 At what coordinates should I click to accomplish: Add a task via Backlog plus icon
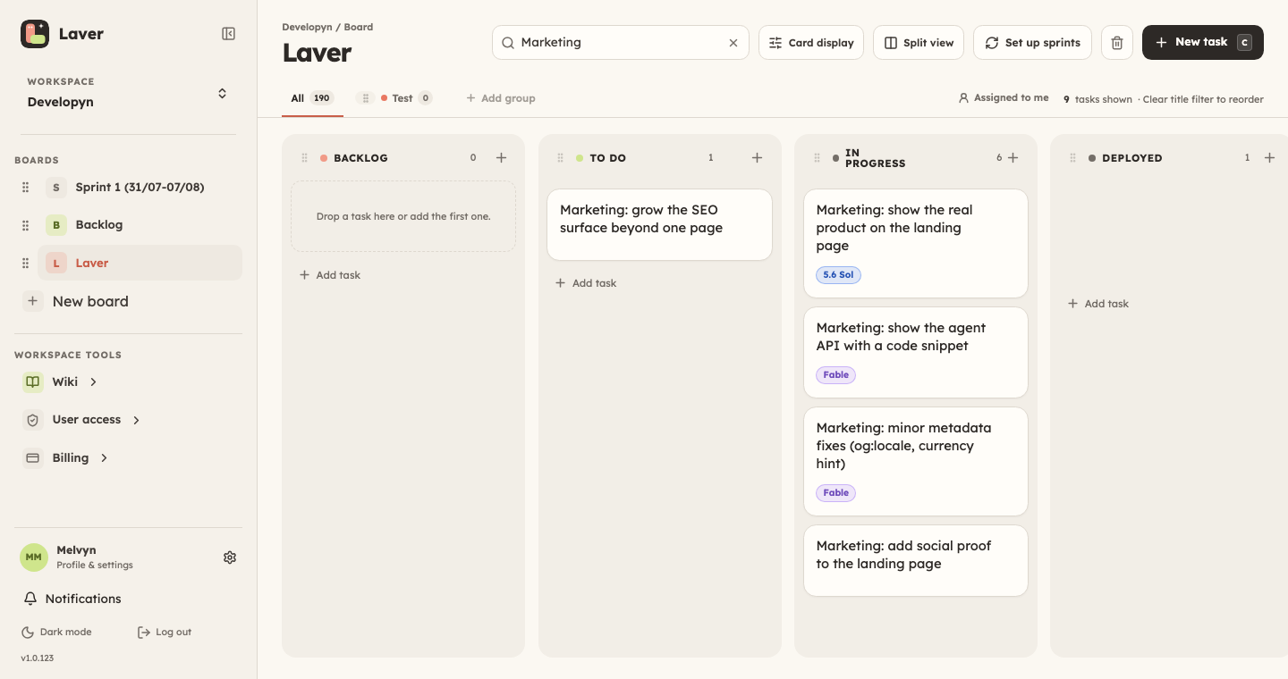[501, 158]
